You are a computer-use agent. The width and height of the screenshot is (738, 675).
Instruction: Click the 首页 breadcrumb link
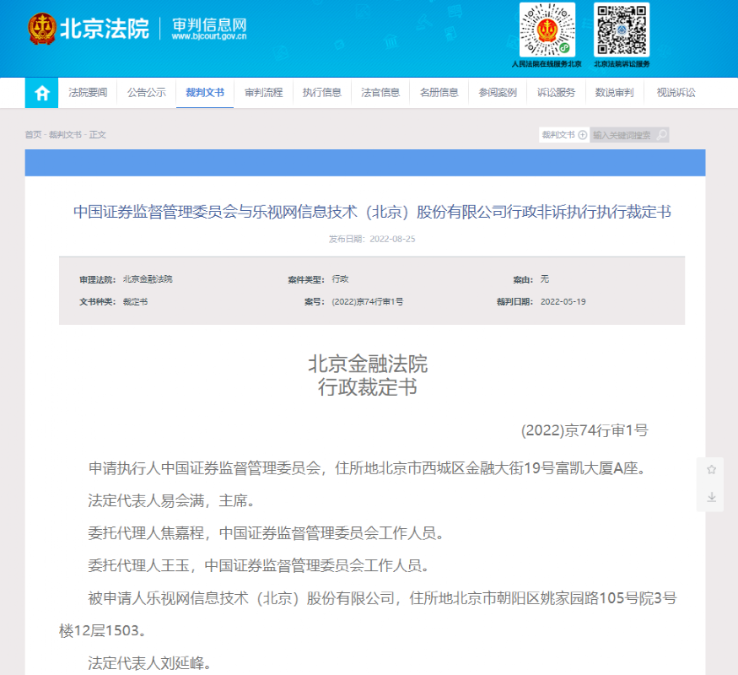tap(33, 135)
